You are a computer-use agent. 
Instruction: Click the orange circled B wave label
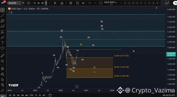81,44
